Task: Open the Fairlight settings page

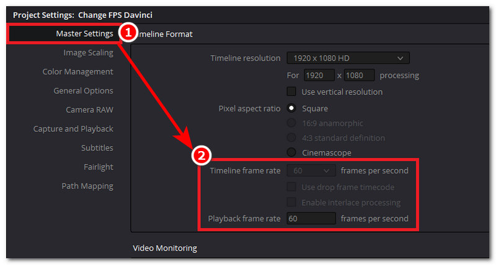Action: click(x=99, y=167)
